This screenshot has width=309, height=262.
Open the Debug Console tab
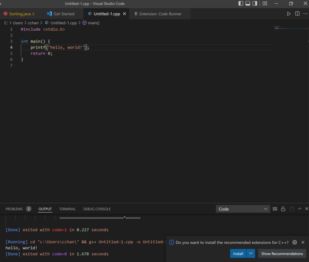tap(97, 209)
